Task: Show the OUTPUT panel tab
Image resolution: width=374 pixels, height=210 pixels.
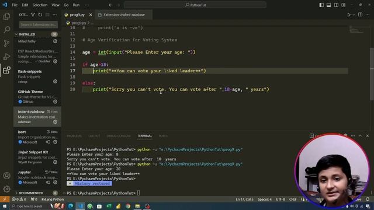Action: coord(94,136)
